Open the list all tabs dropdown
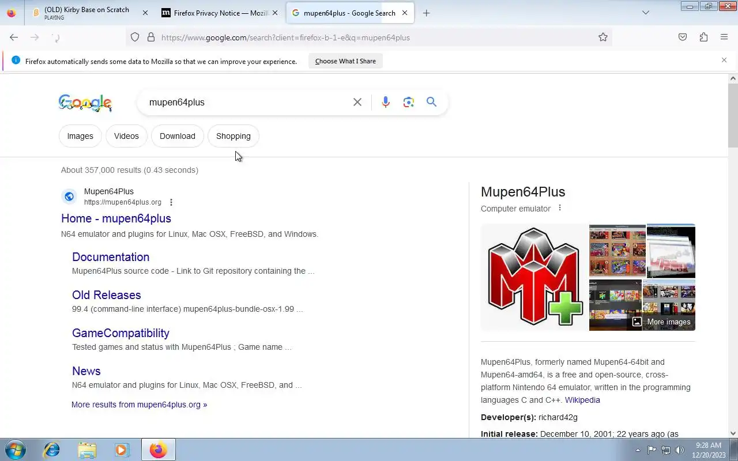 [x=646, y=13]
